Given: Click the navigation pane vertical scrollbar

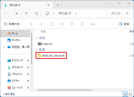Looking at the screenshot, I should (x=32, y=48).
